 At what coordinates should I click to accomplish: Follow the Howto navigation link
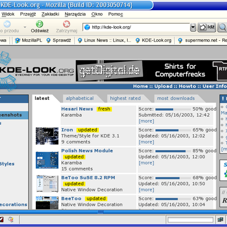pos(187,86)
